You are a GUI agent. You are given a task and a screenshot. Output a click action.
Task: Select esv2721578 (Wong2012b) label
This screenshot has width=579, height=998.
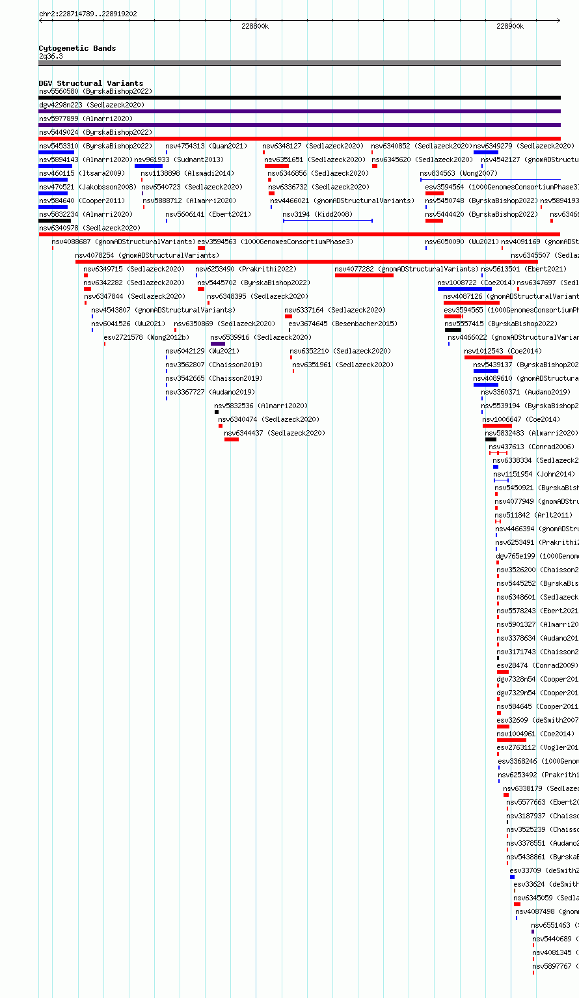(x=147, y=337)
